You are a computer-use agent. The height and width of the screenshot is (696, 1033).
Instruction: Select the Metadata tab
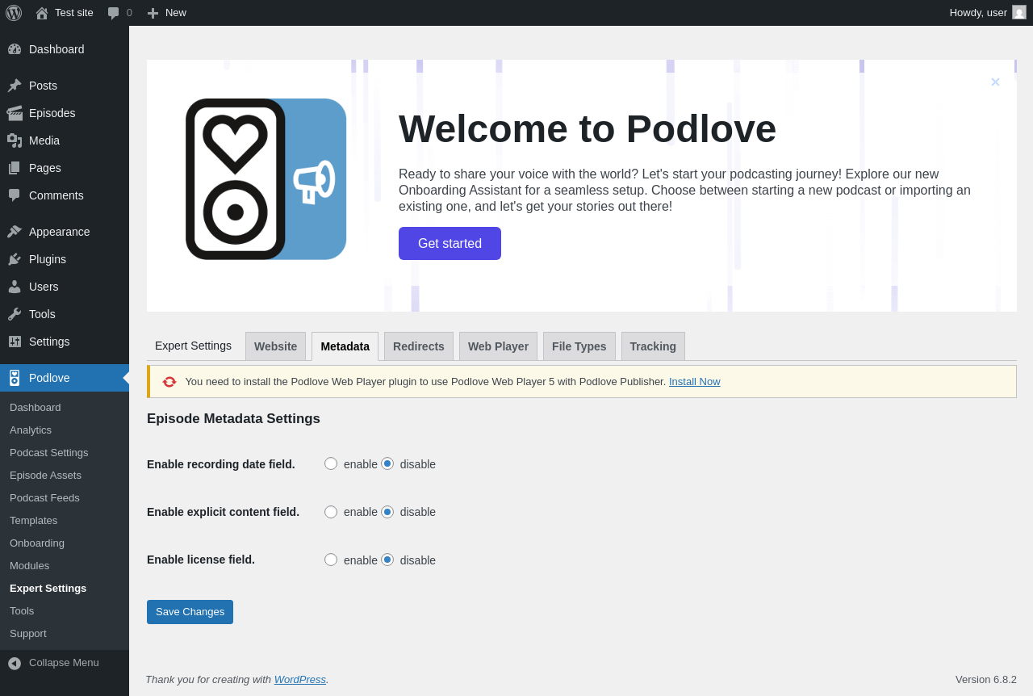coord(345,346)
